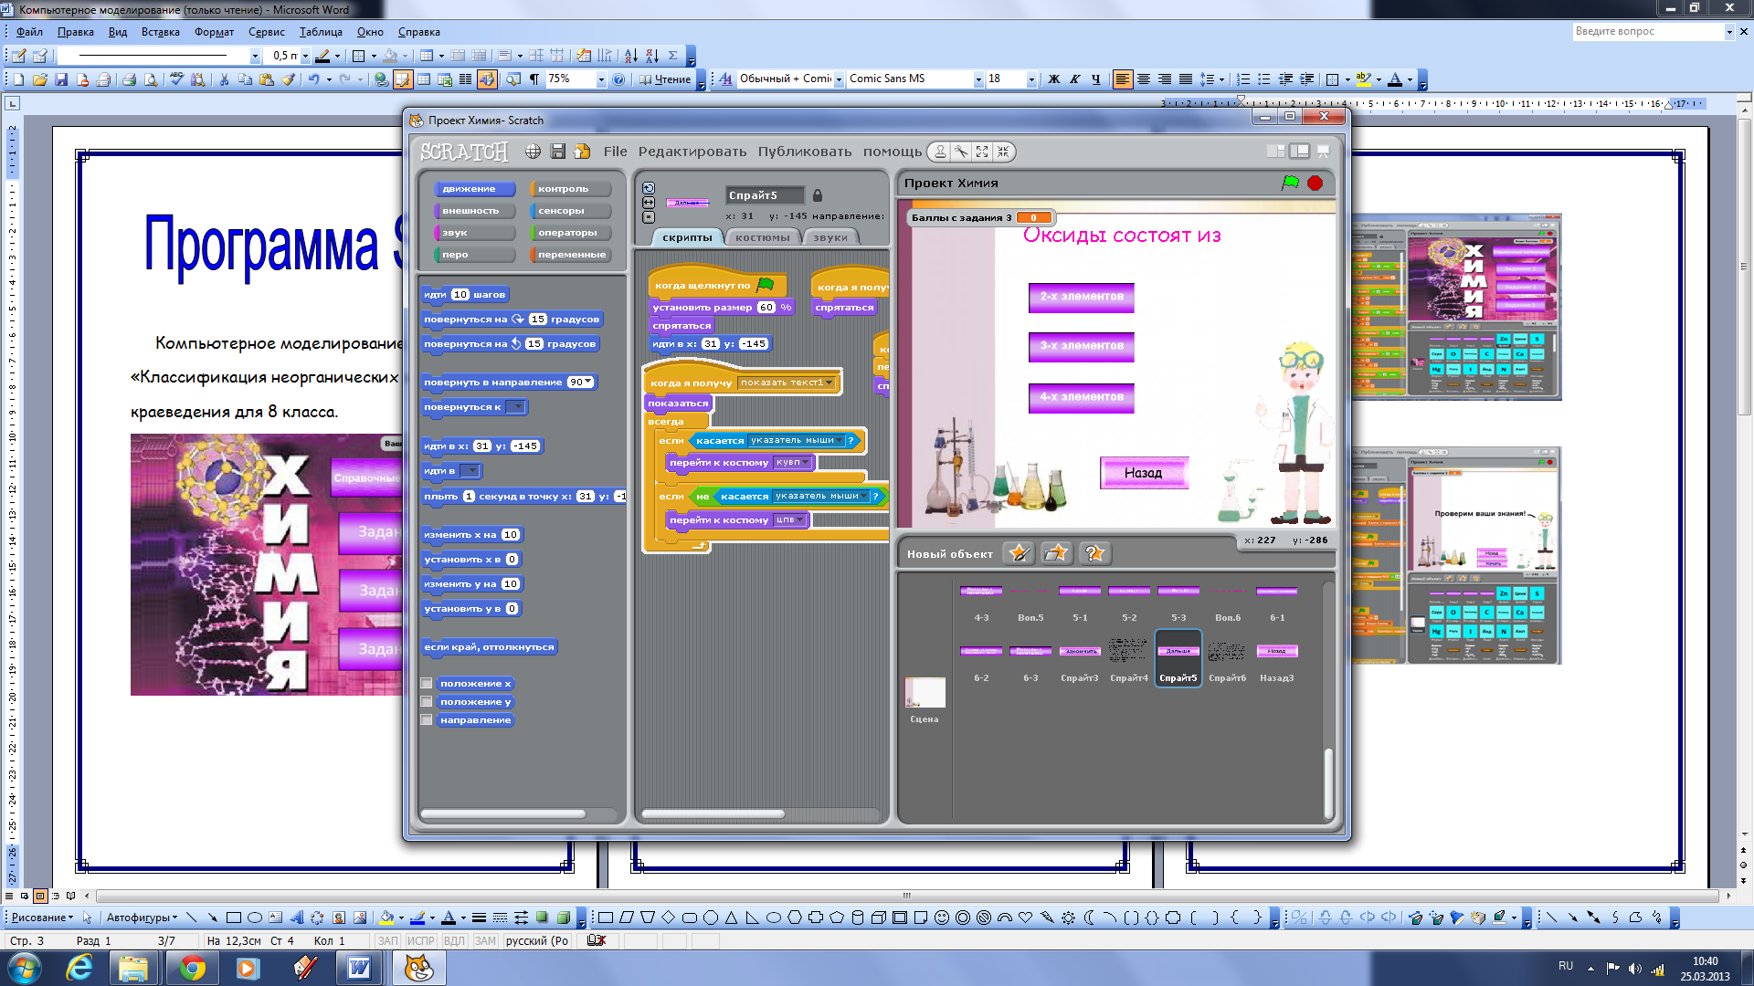Viewport: 1754px width, 986px height.
Task: Toggle the 'положение y' variable checkbox
Action: 426,701
